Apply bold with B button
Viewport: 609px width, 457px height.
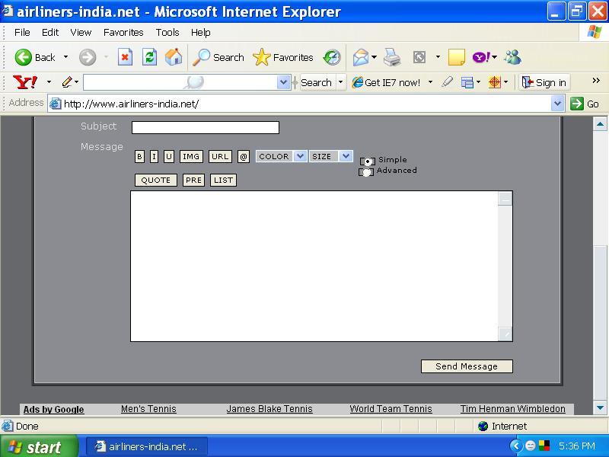point(139,157)
